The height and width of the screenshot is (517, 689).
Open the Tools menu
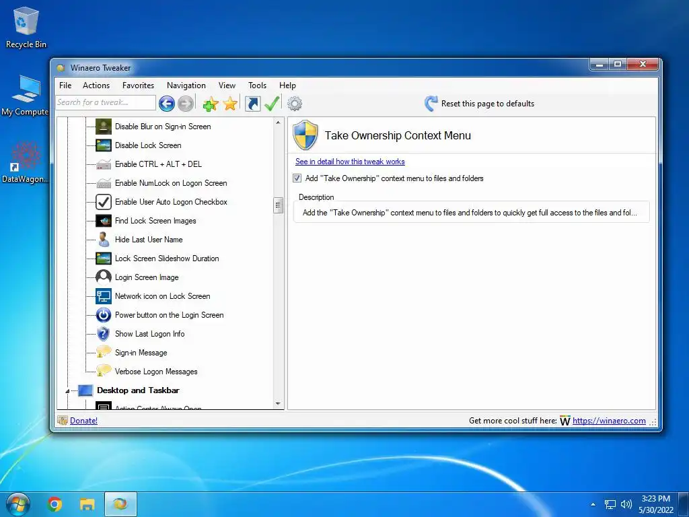257,85
